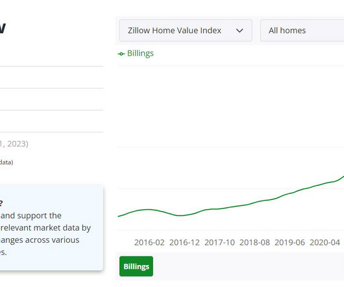Click the small 'data)' note text

[x=6, y=162]
